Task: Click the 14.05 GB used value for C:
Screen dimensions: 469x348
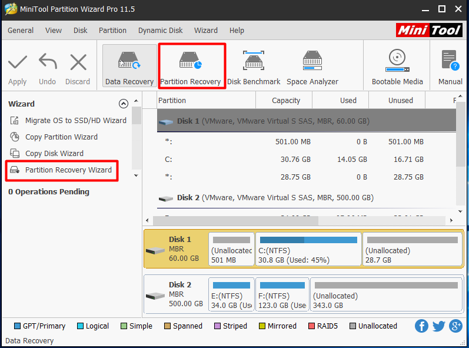Action: (352, 160)
